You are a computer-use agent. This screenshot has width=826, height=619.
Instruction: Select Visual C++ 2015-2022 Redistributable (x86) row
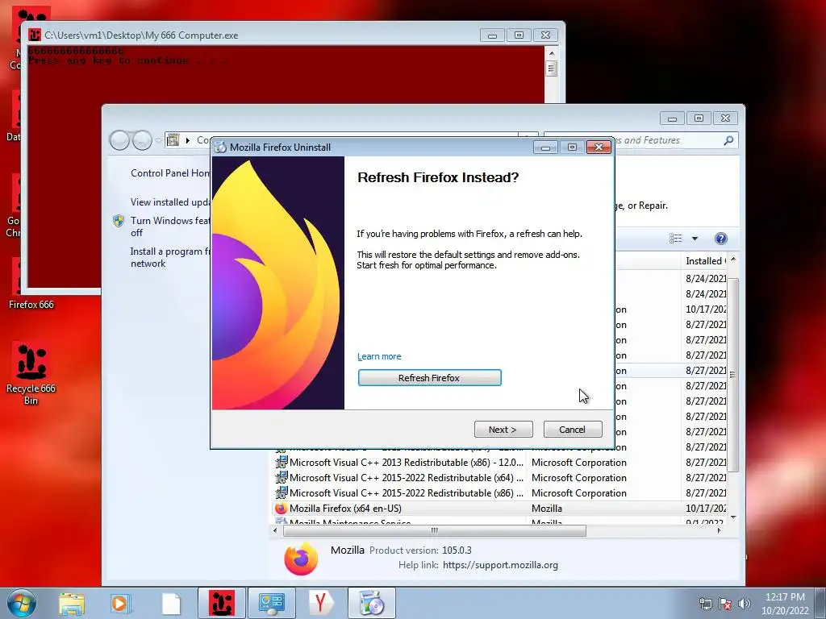point(500,493)
